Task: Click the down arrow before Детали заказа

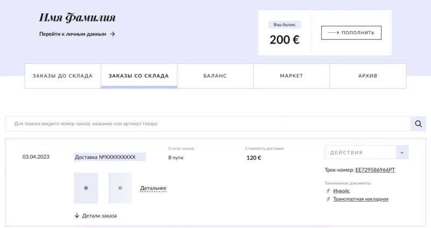Action: tap(77, 216)
